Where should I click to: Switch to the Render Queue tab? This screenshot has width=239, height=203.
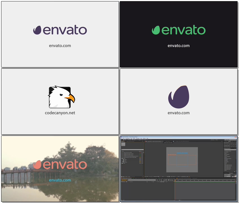click(x=195, y=178)
